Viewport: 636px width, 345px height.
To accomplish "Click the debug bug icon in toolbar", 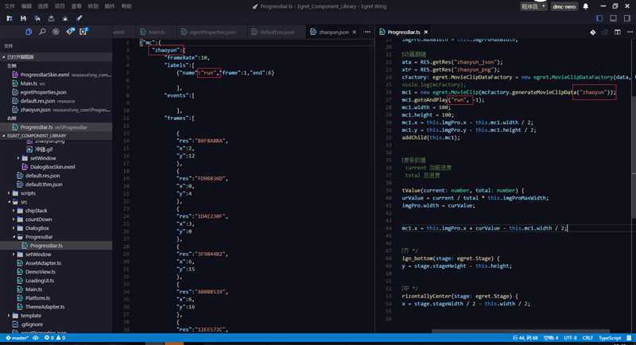I will tap(65, 18).
